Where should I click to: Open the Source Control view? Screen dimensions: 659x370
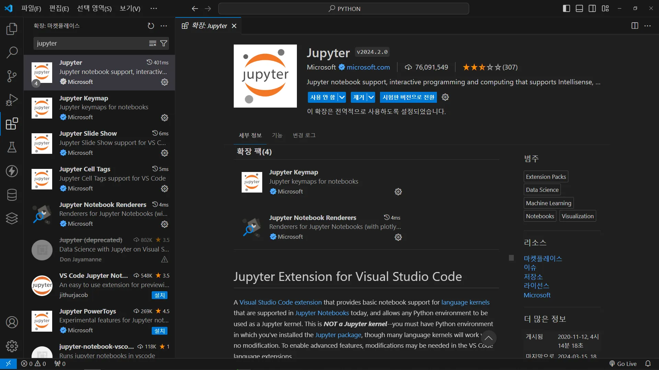click(12, 76)
